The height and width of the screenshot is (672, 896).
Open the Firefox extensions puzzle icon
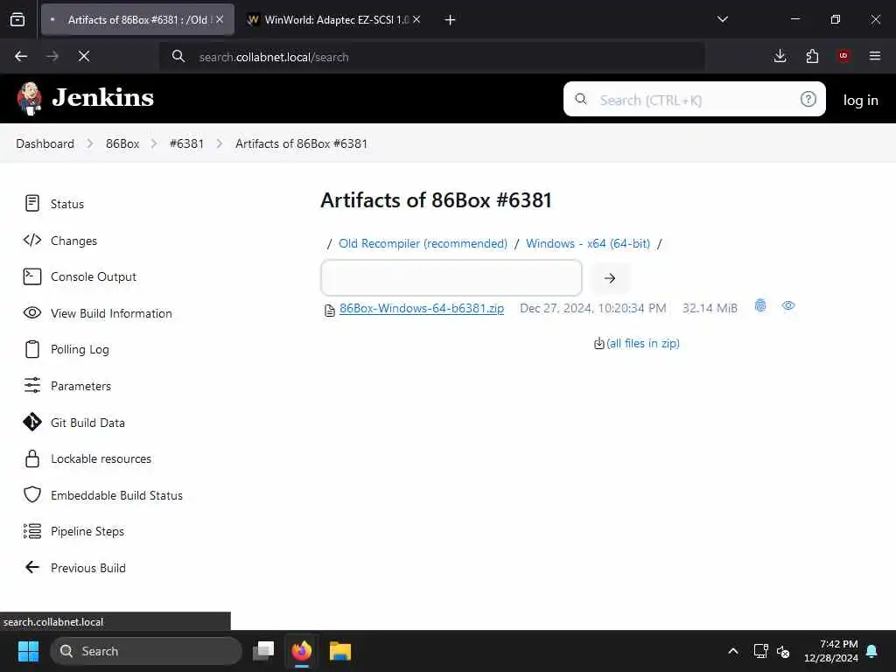pos(812,56)
